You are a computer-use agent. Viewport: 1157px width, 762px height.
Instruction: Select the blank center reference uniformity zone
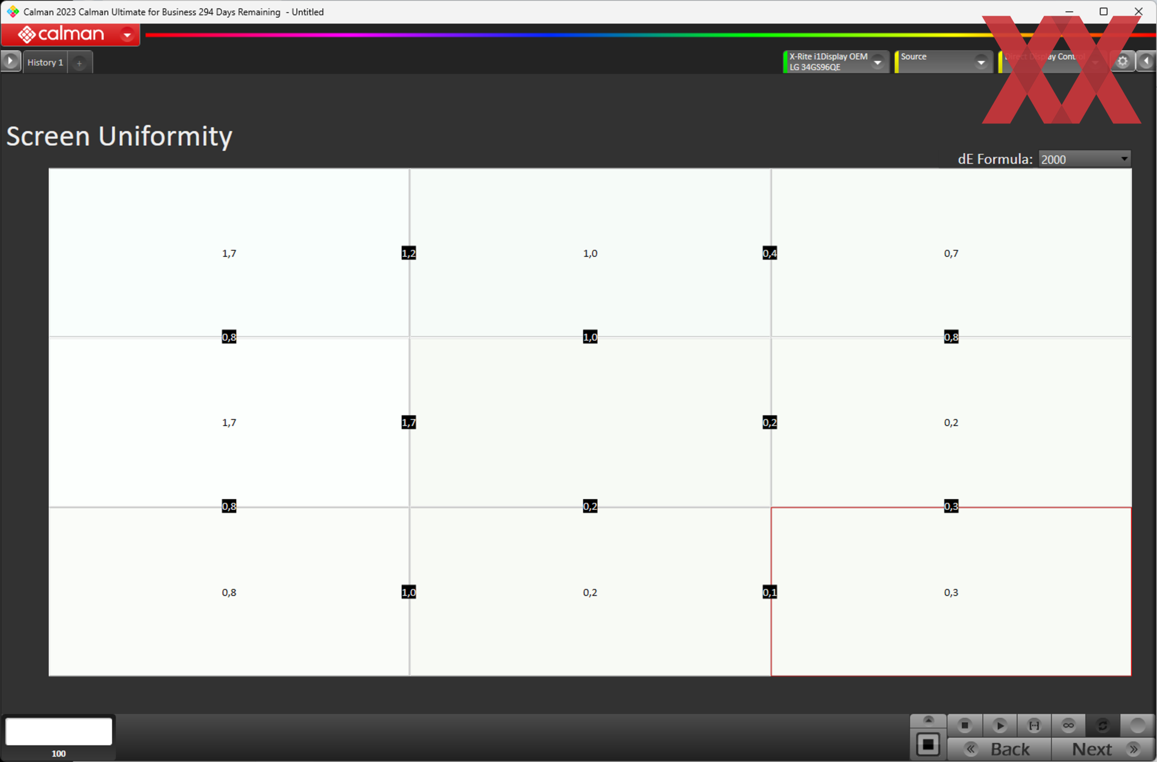click(x=590, y=422)
